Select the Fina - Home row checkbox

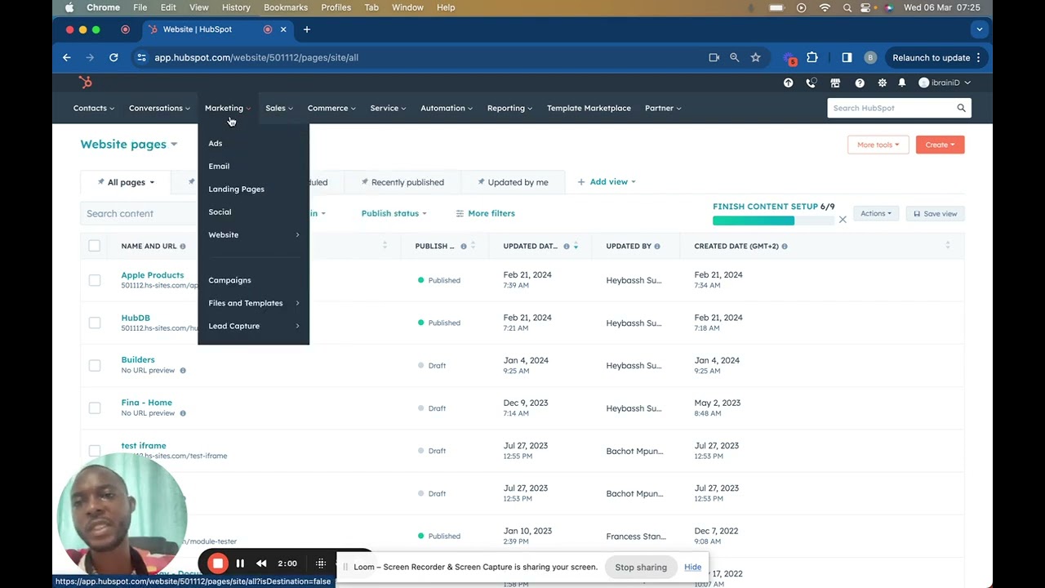pos(95,408)
